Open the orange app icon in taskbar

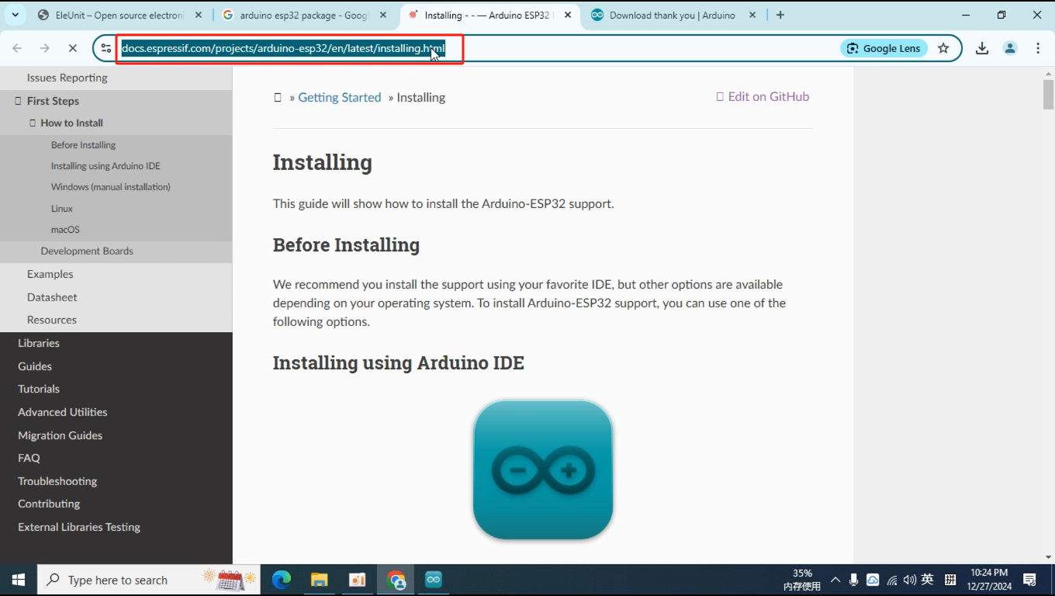357,580
